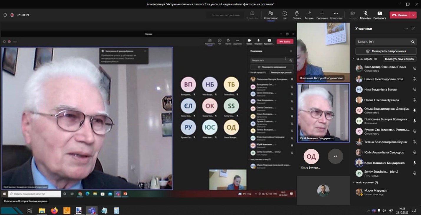The width and height of the screenshot is (421, 215).
Task: Click the Share (Поділитися) screen icon
Action: (379, 14)
